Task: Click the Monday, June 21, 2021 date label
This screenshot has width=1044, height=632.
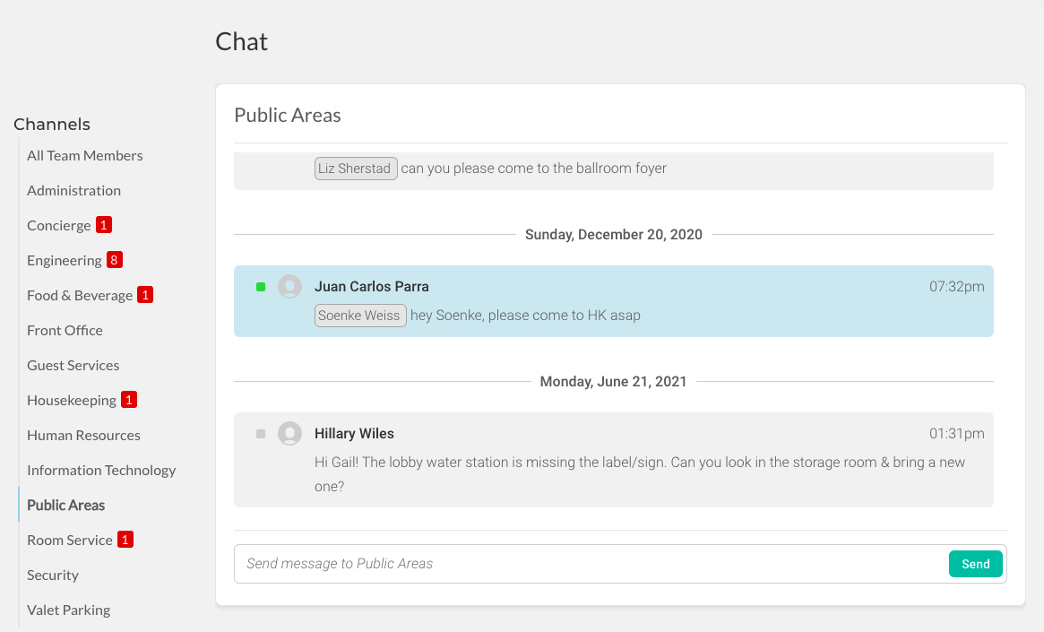Action: [x=613, y=382]
